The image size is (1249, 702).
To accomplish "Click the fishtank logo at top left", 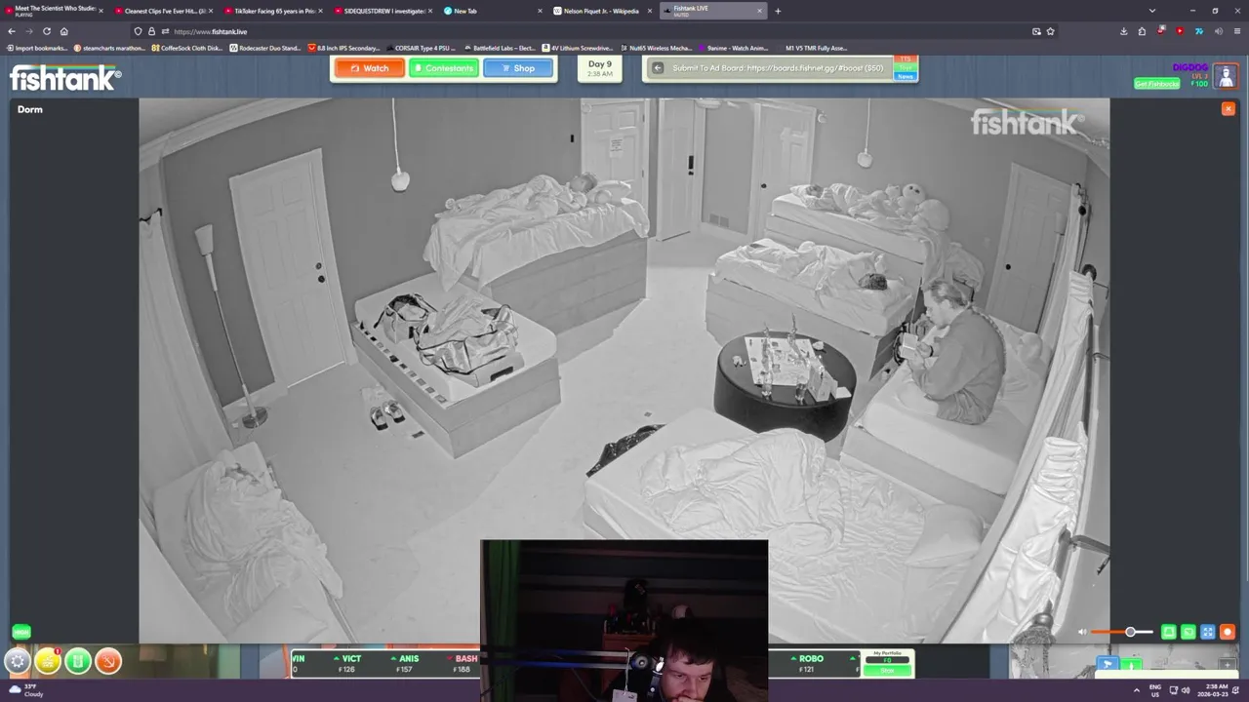I will [x=65, y=77].
